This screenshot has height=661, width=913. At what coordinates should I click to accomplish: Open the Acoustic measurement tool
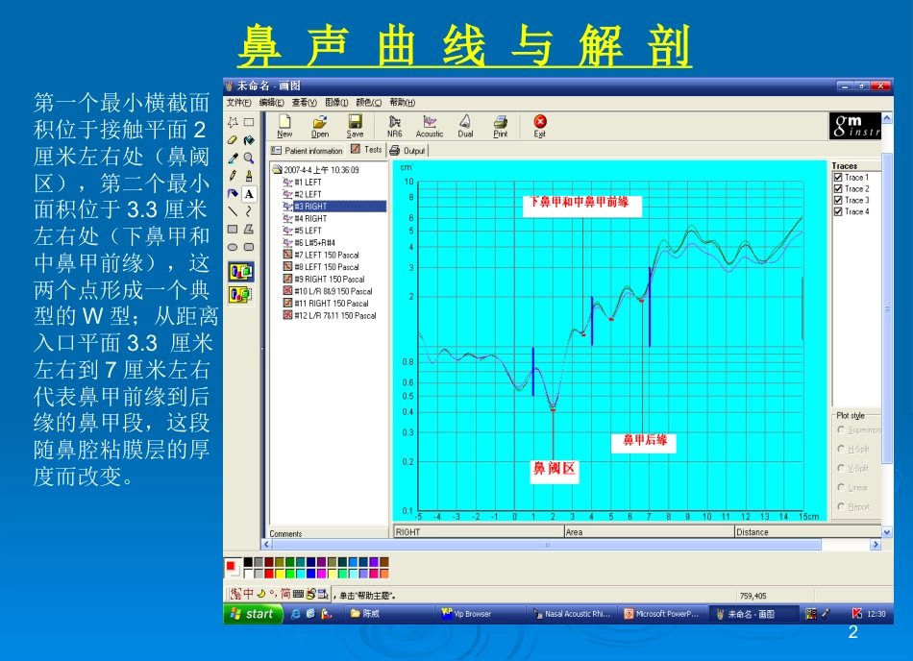click(x=430, y=122)
